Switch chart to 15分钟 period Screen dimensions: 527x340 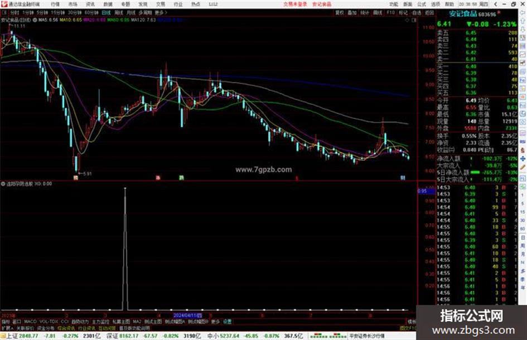tap(58, 13)
